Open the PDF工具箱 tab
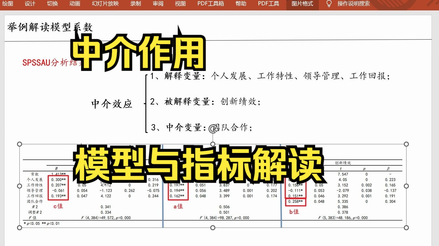This screenshot has width=439, height=246. (211, 4)
